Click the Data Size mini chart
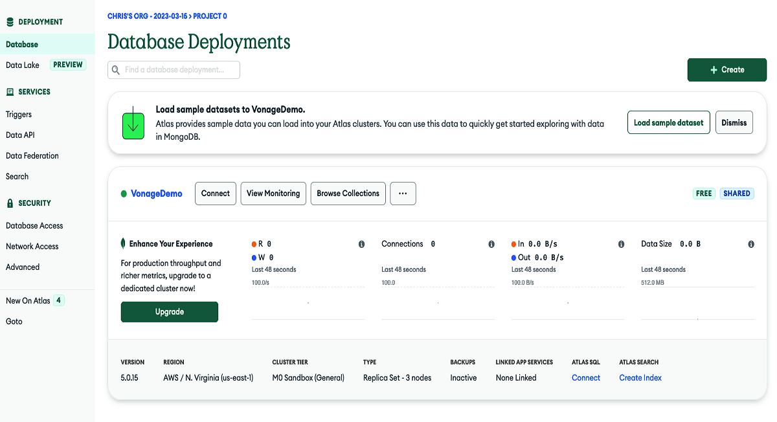Screen dimensions: 777x422 click(697, 303)
